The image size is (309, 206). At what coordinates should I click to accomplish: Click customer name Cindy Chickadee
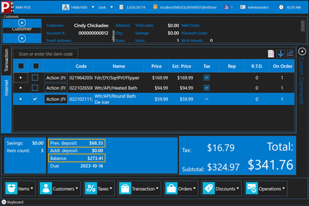coord(91,25)
